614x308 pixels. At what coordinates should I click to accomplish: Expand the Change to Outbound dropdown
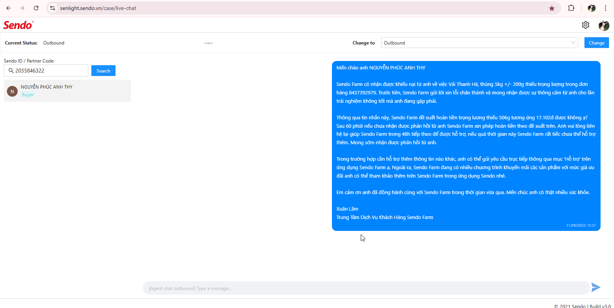479,43
